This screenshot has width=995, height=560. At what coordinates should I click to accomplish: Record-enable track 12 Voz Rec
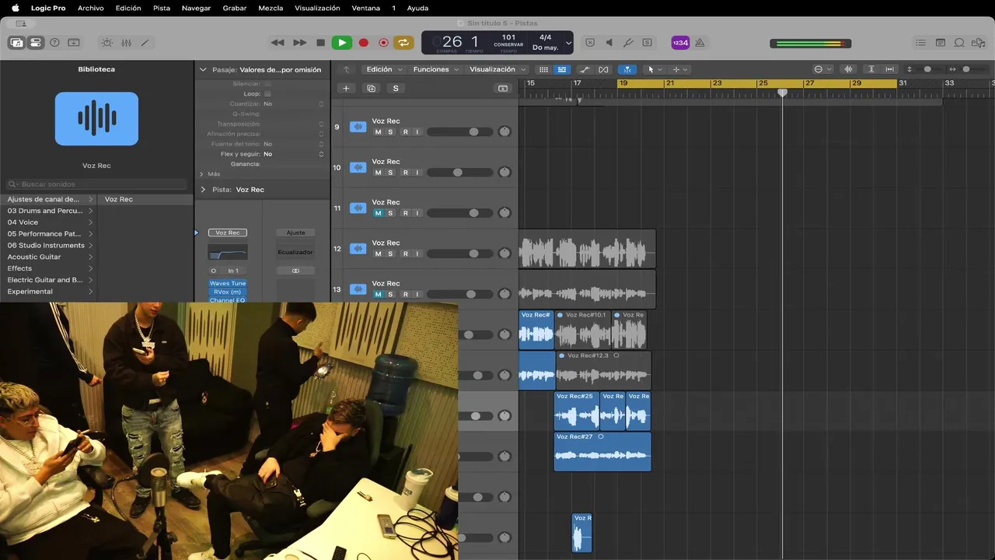pos(405,254)
